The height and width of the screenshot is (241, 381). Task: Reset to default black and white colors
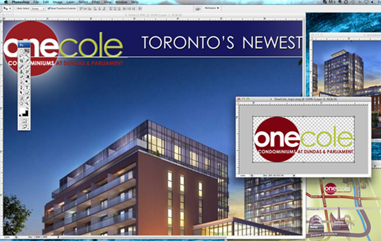point(20,115)
